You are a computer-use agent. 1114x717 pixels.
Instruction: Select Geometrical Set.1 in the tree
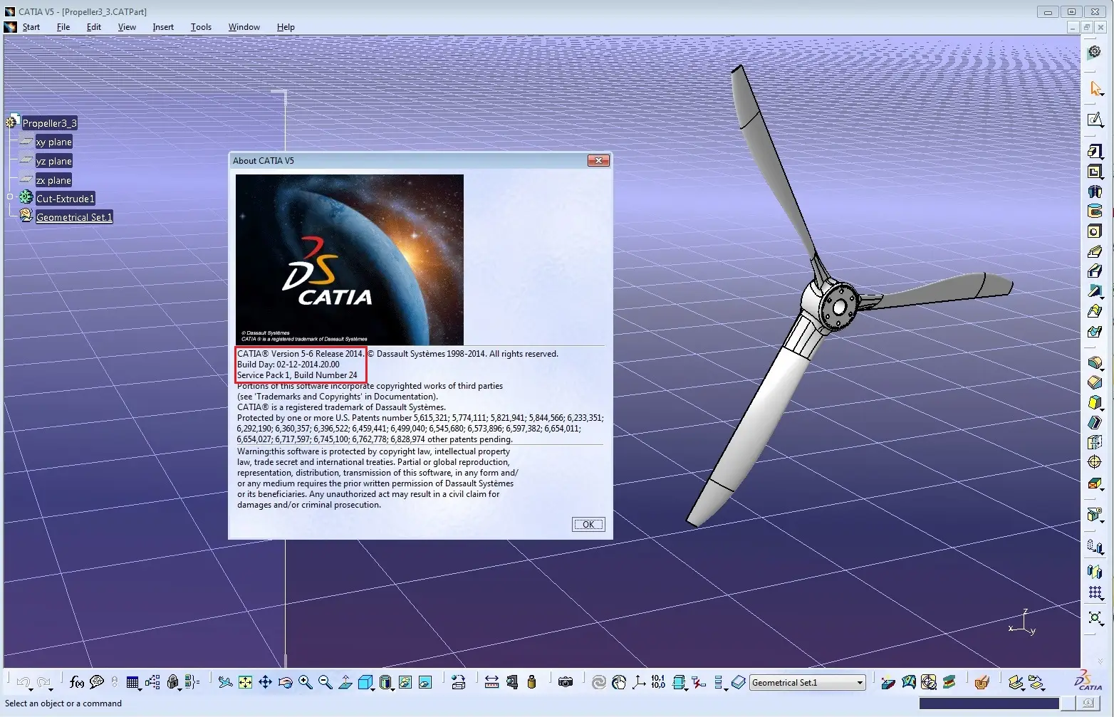coord(74,217)
